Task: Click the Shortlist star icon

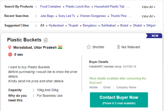Action: pos(89,47)
